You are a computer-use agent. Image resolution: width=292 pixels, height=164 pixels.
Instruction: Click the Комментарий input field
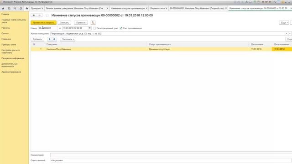(171, 155)
